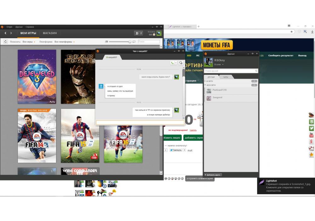Click the добавить видео button
The image size is (315, 221).
172,138
